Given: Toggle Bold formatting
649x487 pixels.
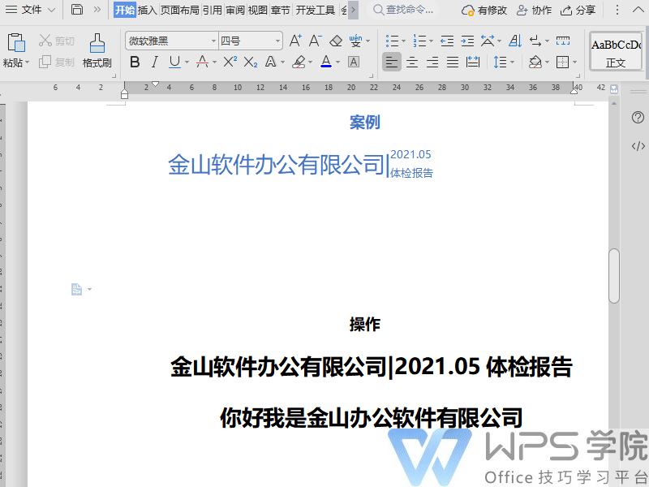Looking at the screenshot, I should (x=135, y=62).
